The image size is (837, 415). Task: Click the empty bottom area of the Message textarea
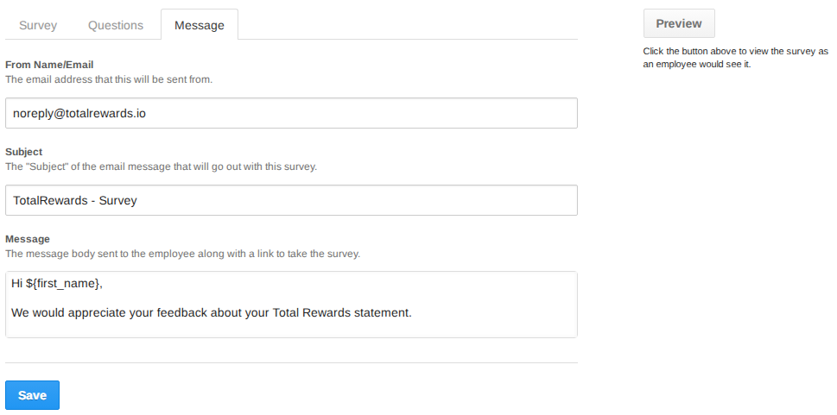coord(291,329)
